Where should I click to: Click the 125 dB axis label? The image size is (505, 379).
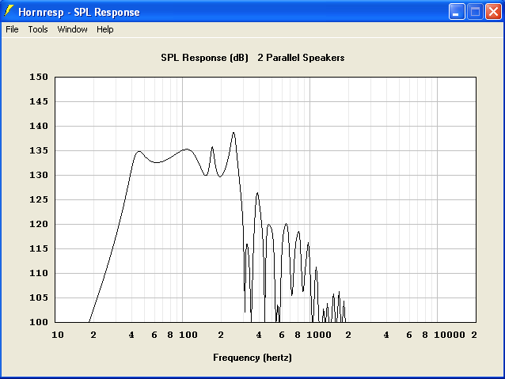39,199
